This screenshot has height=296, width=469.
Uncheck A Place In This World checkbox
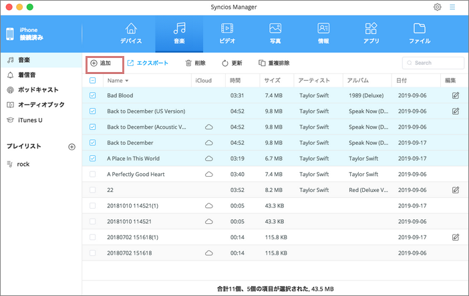point(93,159)
